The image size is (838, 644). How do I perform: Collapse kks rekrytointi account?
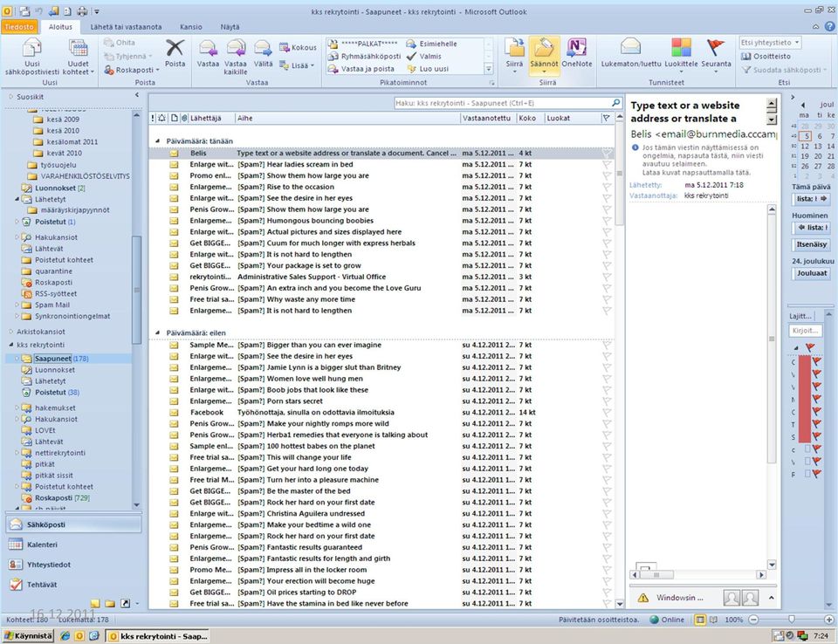(x=11, y=345)
